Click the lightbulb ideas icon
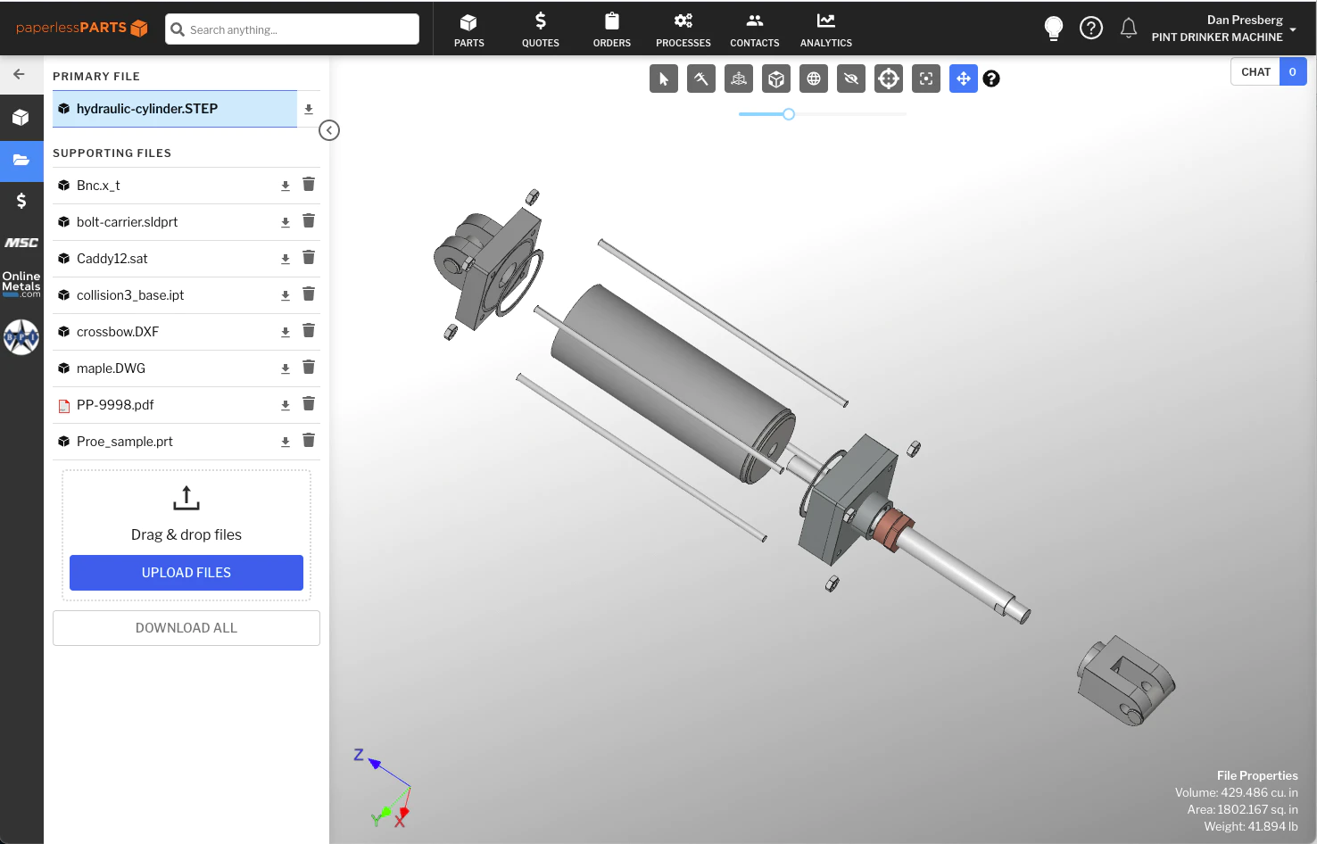 [1054, 29]
